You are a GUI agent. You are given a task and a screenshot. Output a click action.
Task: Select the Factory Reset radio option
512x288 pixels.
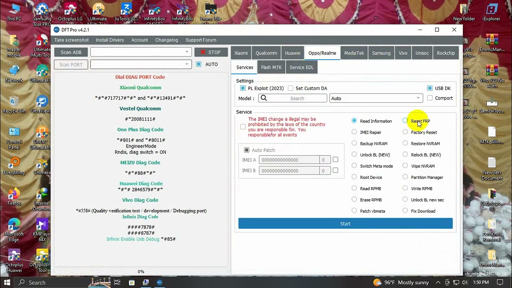click(405, 132)
